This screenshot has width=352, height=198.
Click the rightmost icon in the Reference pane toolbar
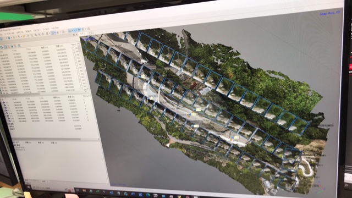point(19,46)
